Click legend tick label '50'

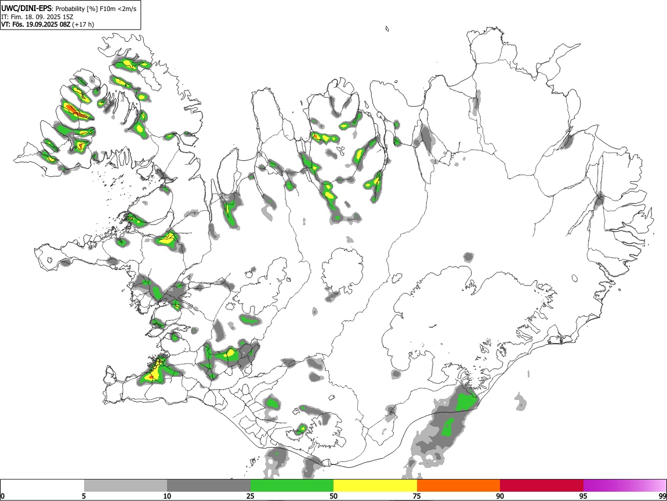(333, 496)
